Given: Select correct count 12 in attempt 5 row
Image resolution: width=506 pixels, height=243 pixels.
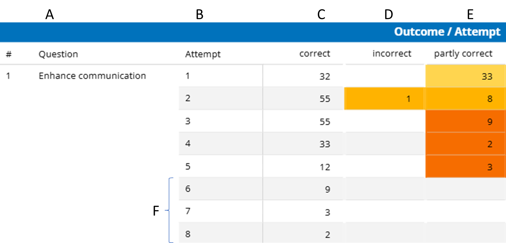Looking at the screenshot, I should coord(324,167).
